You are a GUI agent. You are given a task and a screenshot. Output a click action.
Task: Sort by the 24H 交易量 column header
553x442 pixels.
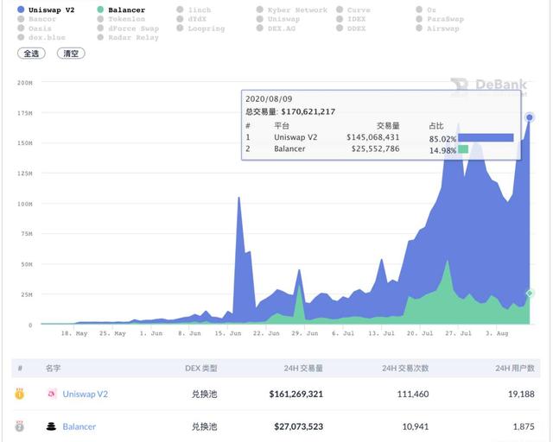coord(303,369)
